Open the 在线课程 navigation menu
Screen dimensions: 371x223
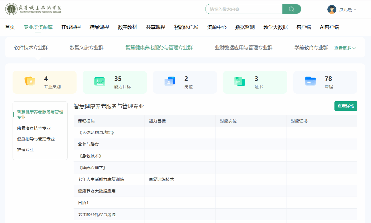coord(71,27)
